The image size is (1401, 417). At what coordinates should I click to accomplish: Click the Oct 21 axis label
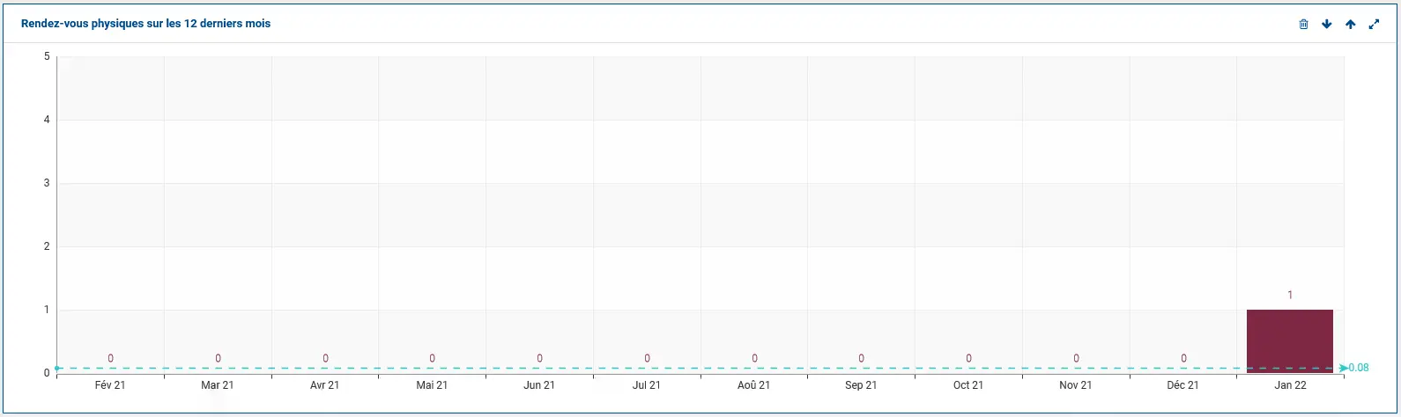(968, 385)
